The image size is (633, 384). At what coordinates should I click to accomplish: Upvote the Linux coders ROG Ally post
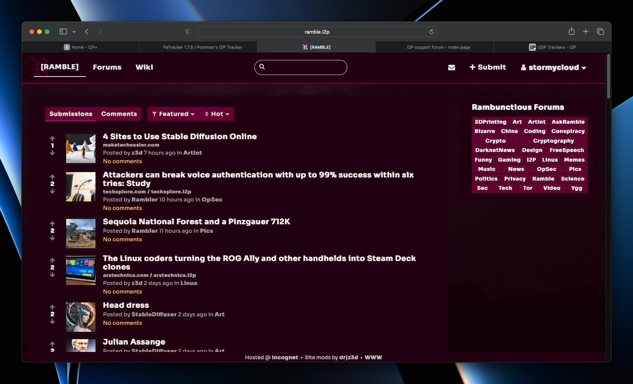[x=52, y=260]
